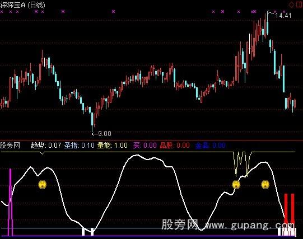This screenshot has height=239, width=303.
Task: Select the 量能: 1.00 indicator value
Action: (x=112, y=146)
